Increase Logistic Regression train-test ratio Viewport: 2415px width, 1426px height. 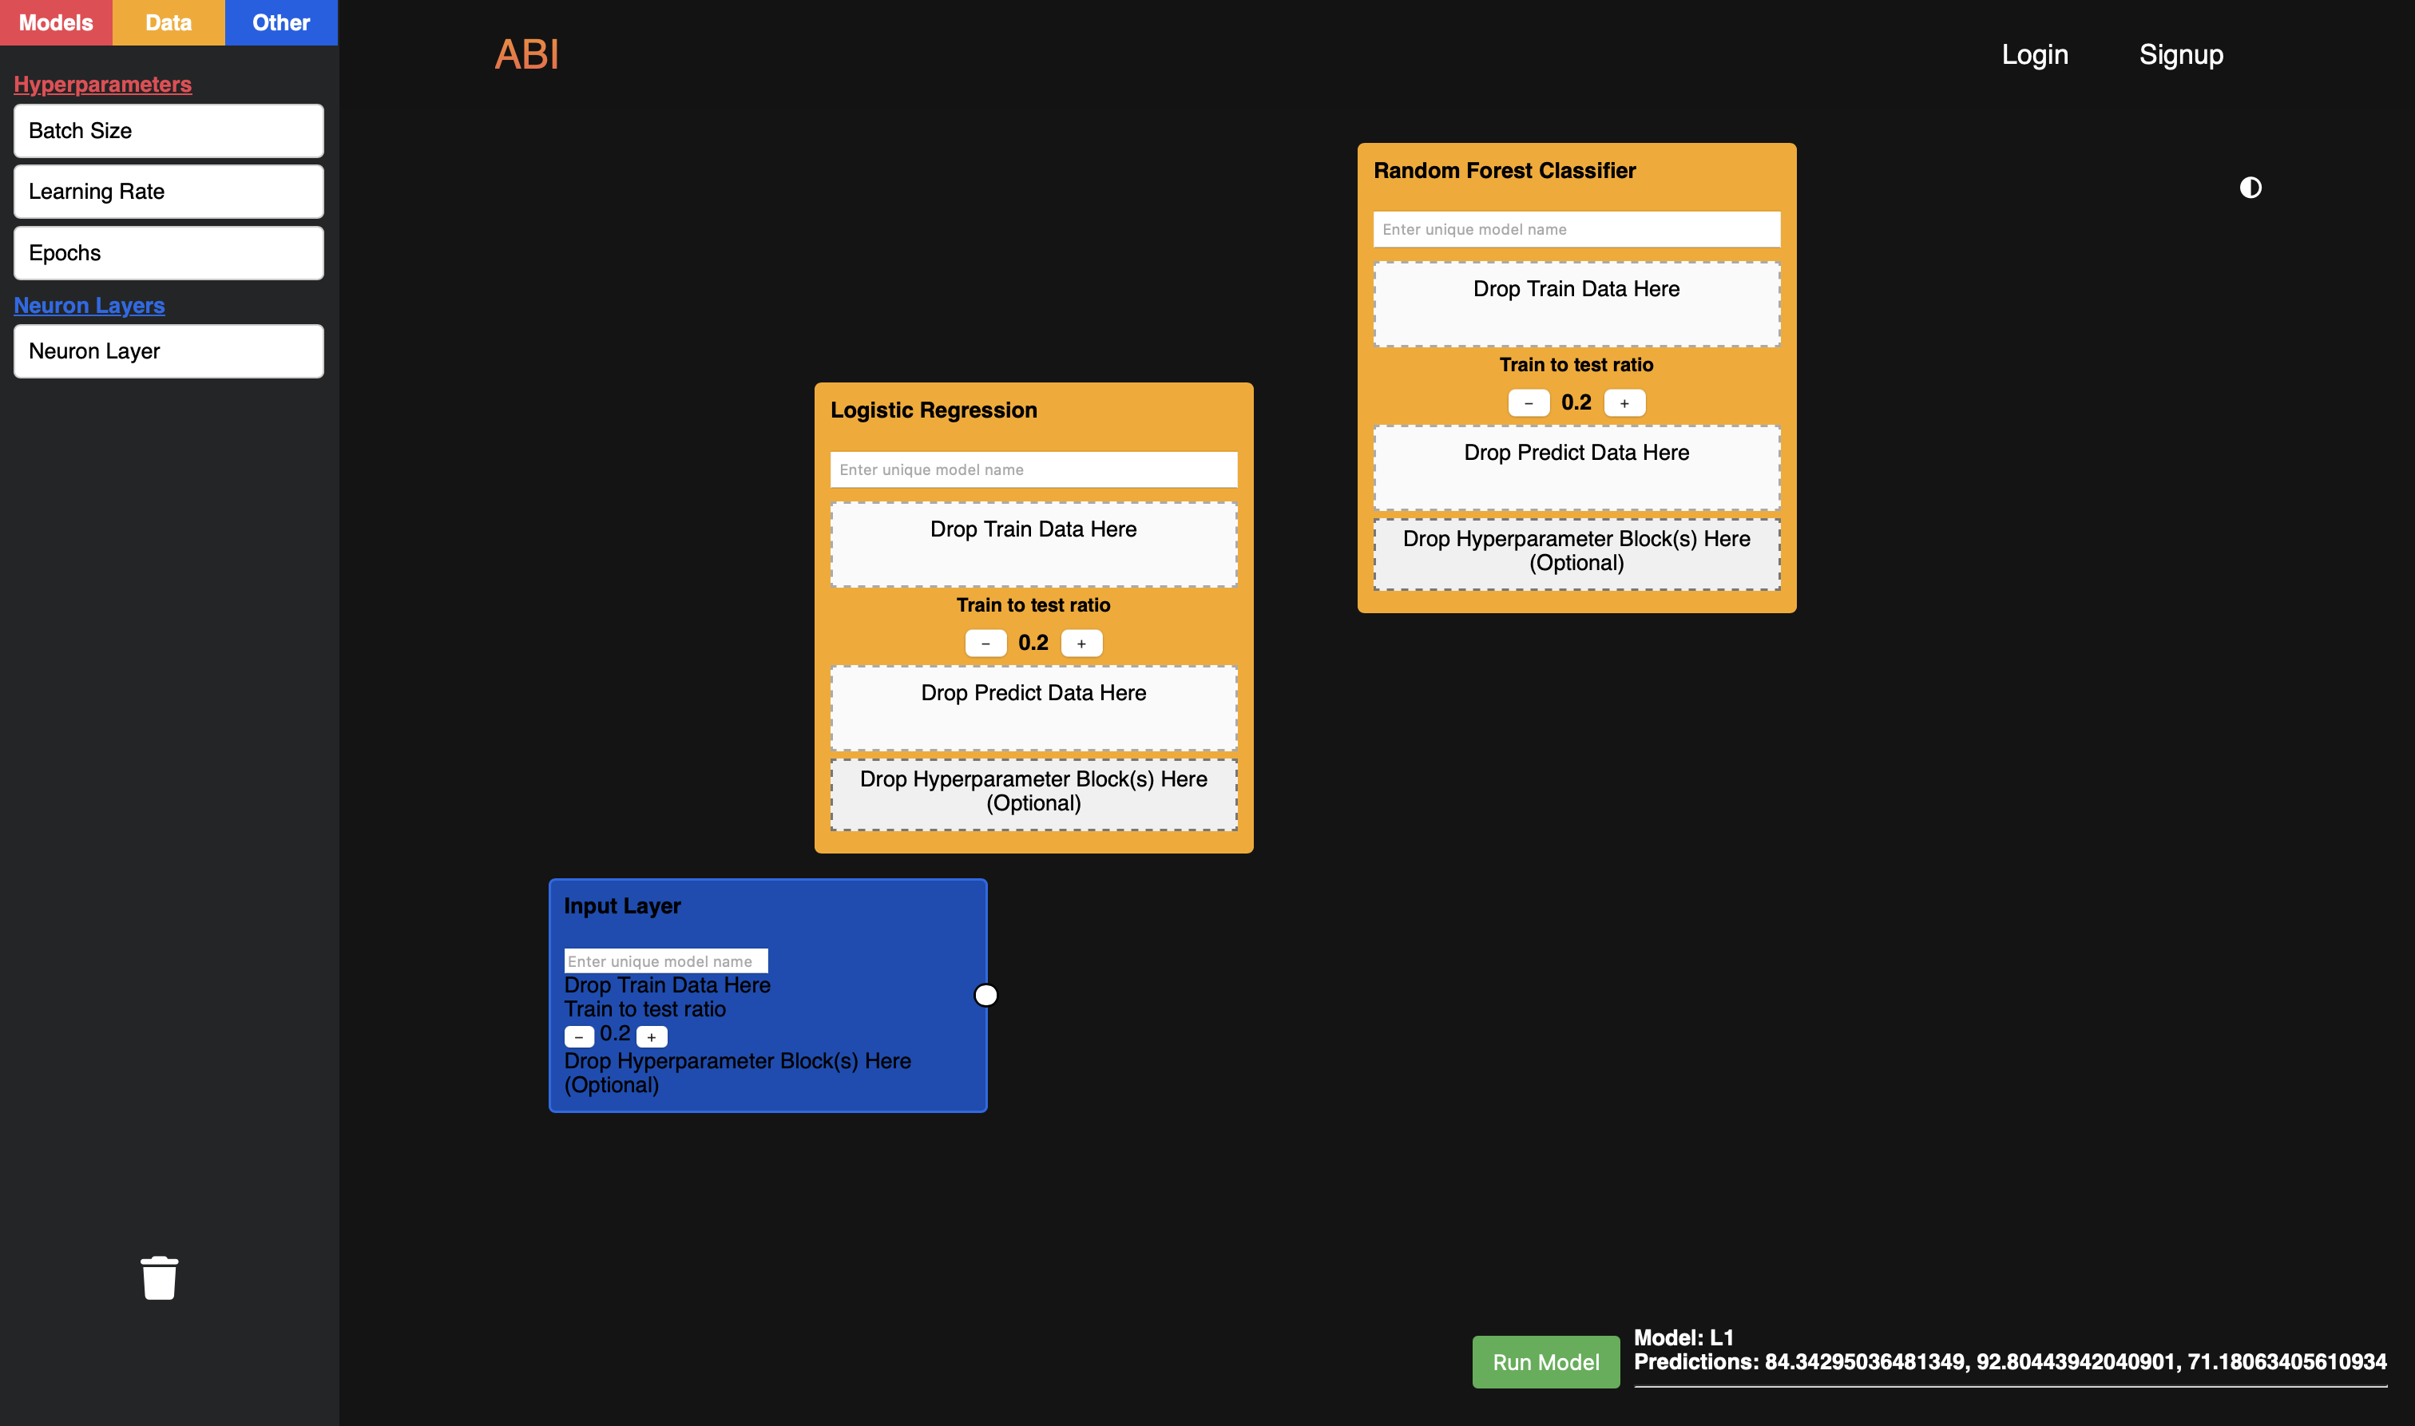(x=1081, y=643)
